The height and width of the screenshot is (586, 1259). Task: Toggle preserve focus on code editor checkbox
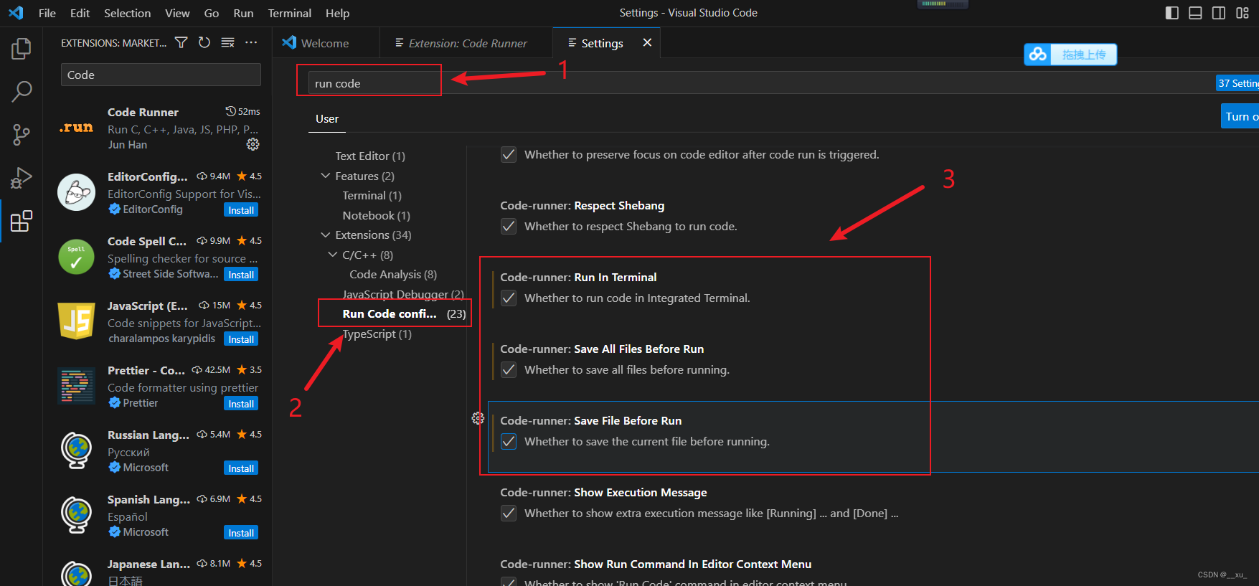(x=509, y=155)
